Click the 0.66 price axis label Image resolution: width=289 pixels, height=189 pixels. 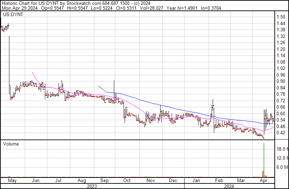click(281, 107)
